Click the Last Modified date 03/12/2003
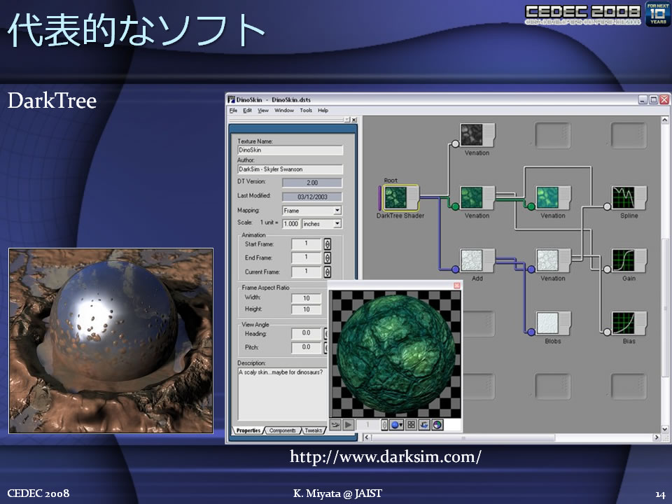Viewport: 672px width, 504px height. (312, 197)
